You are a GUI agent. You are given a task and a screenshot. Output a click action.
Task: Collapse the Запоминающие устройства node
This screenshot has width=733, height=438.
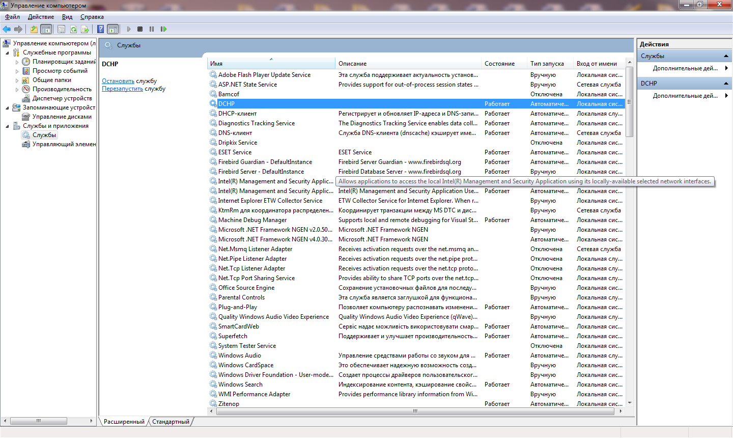tap(7, 107)
